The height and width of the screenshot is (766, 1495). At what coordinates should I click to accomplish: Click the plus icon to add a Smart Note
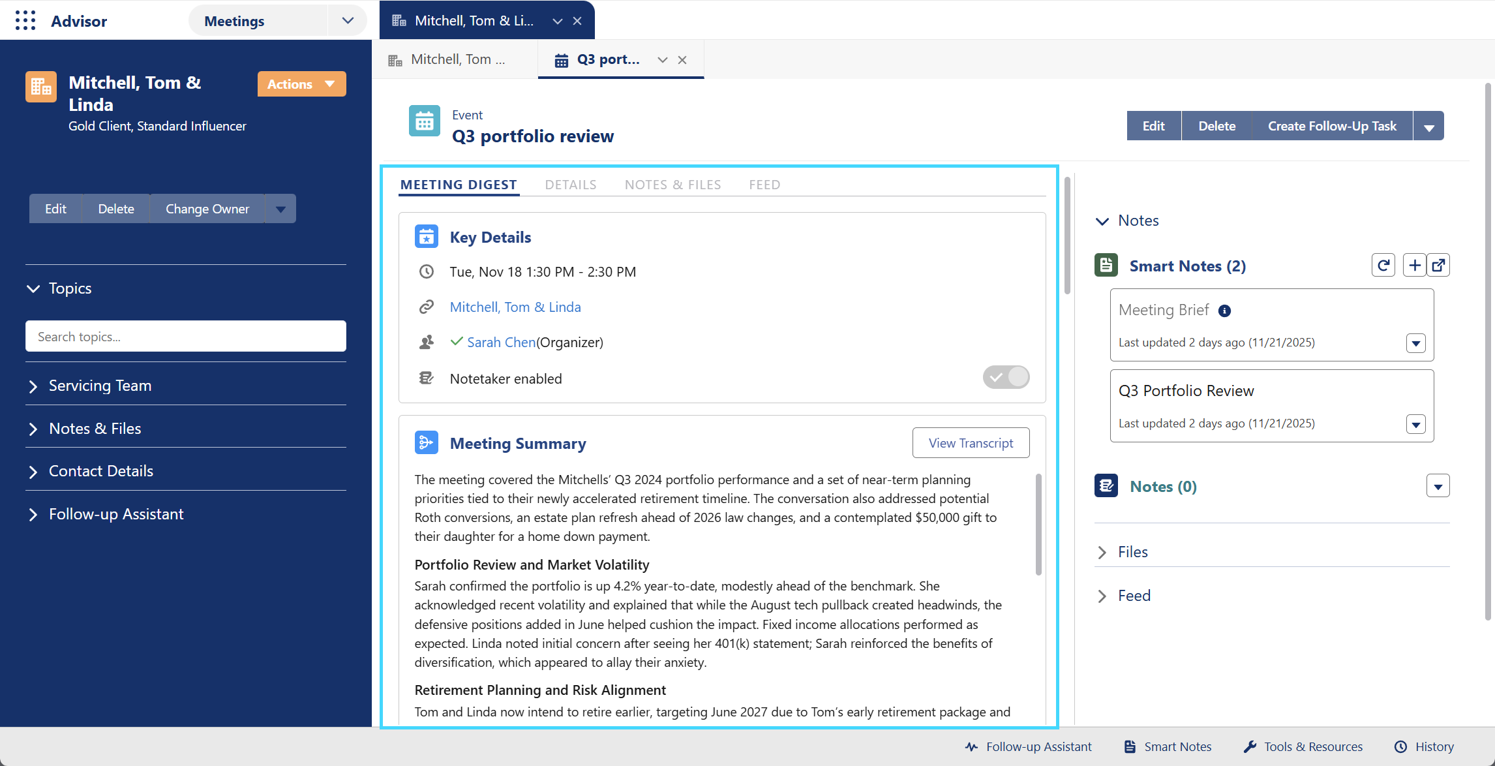tap(1415, 265)
